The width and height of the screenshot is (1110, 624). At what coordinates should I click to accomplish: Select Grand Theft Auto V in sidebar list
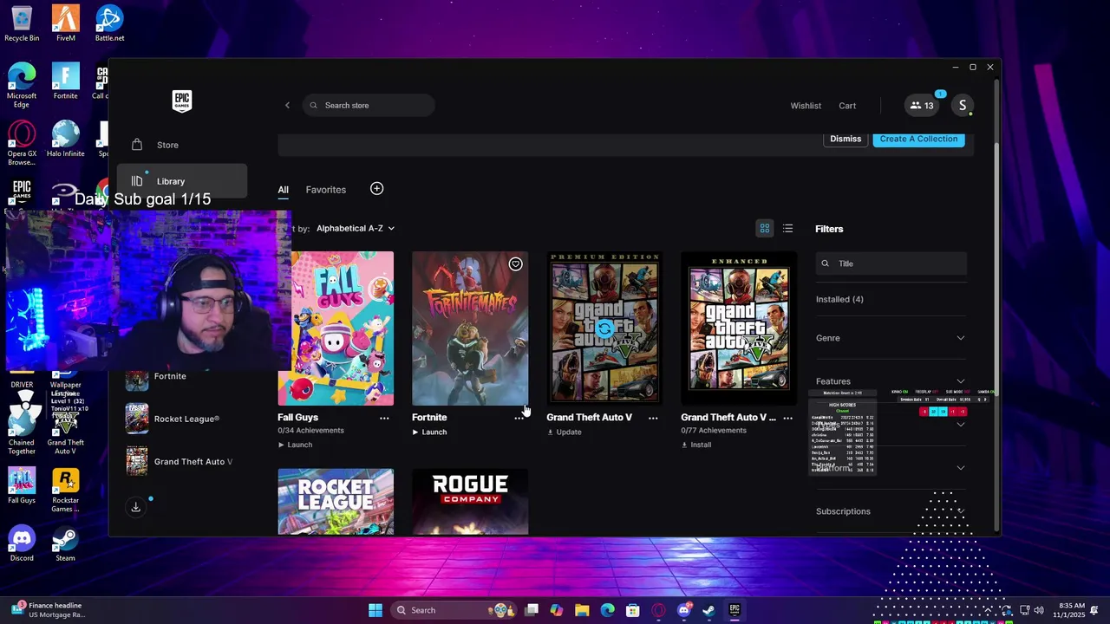pos(180,462)
